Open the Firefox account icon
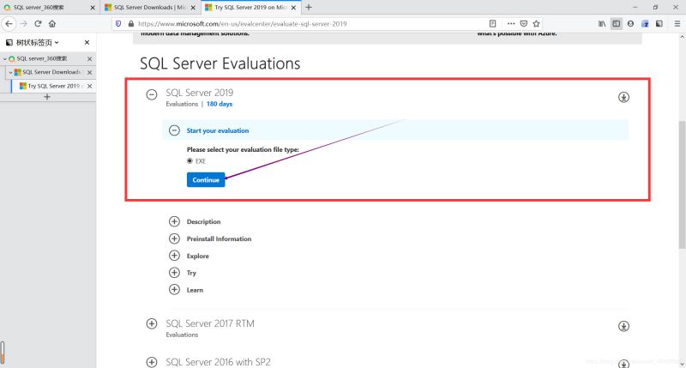Image resolution: width=686 pixels, height=368 pixels. point(630,24)
